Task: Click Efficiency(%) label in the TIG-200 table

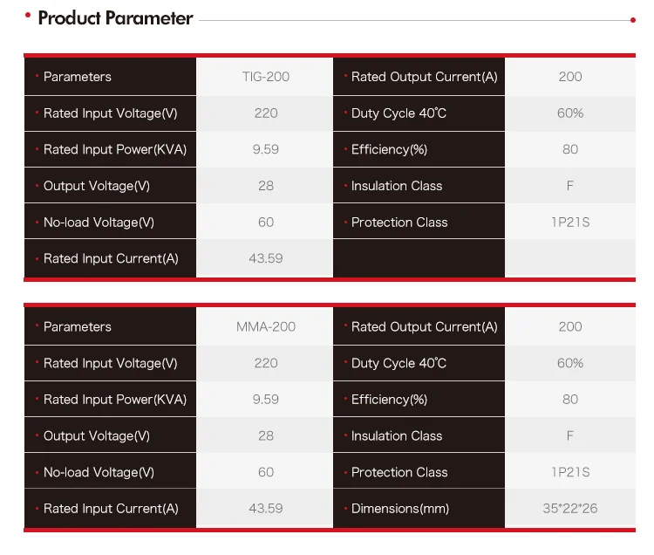Action: tap(389, 149)
